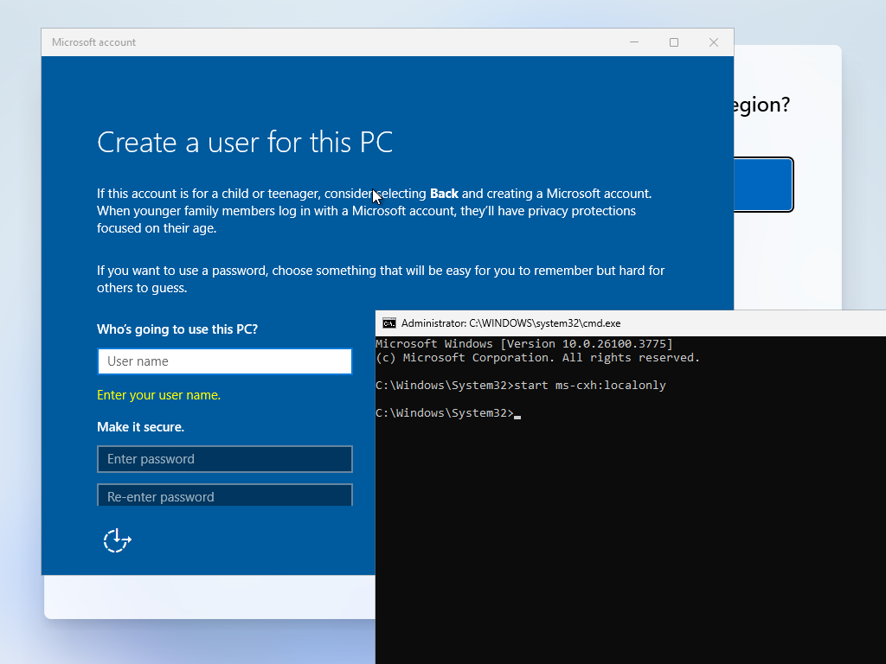Click the 'Enter your user name.' warning text
The width and height of the screenshot is (886, 664).
click(x=159, y=394)
